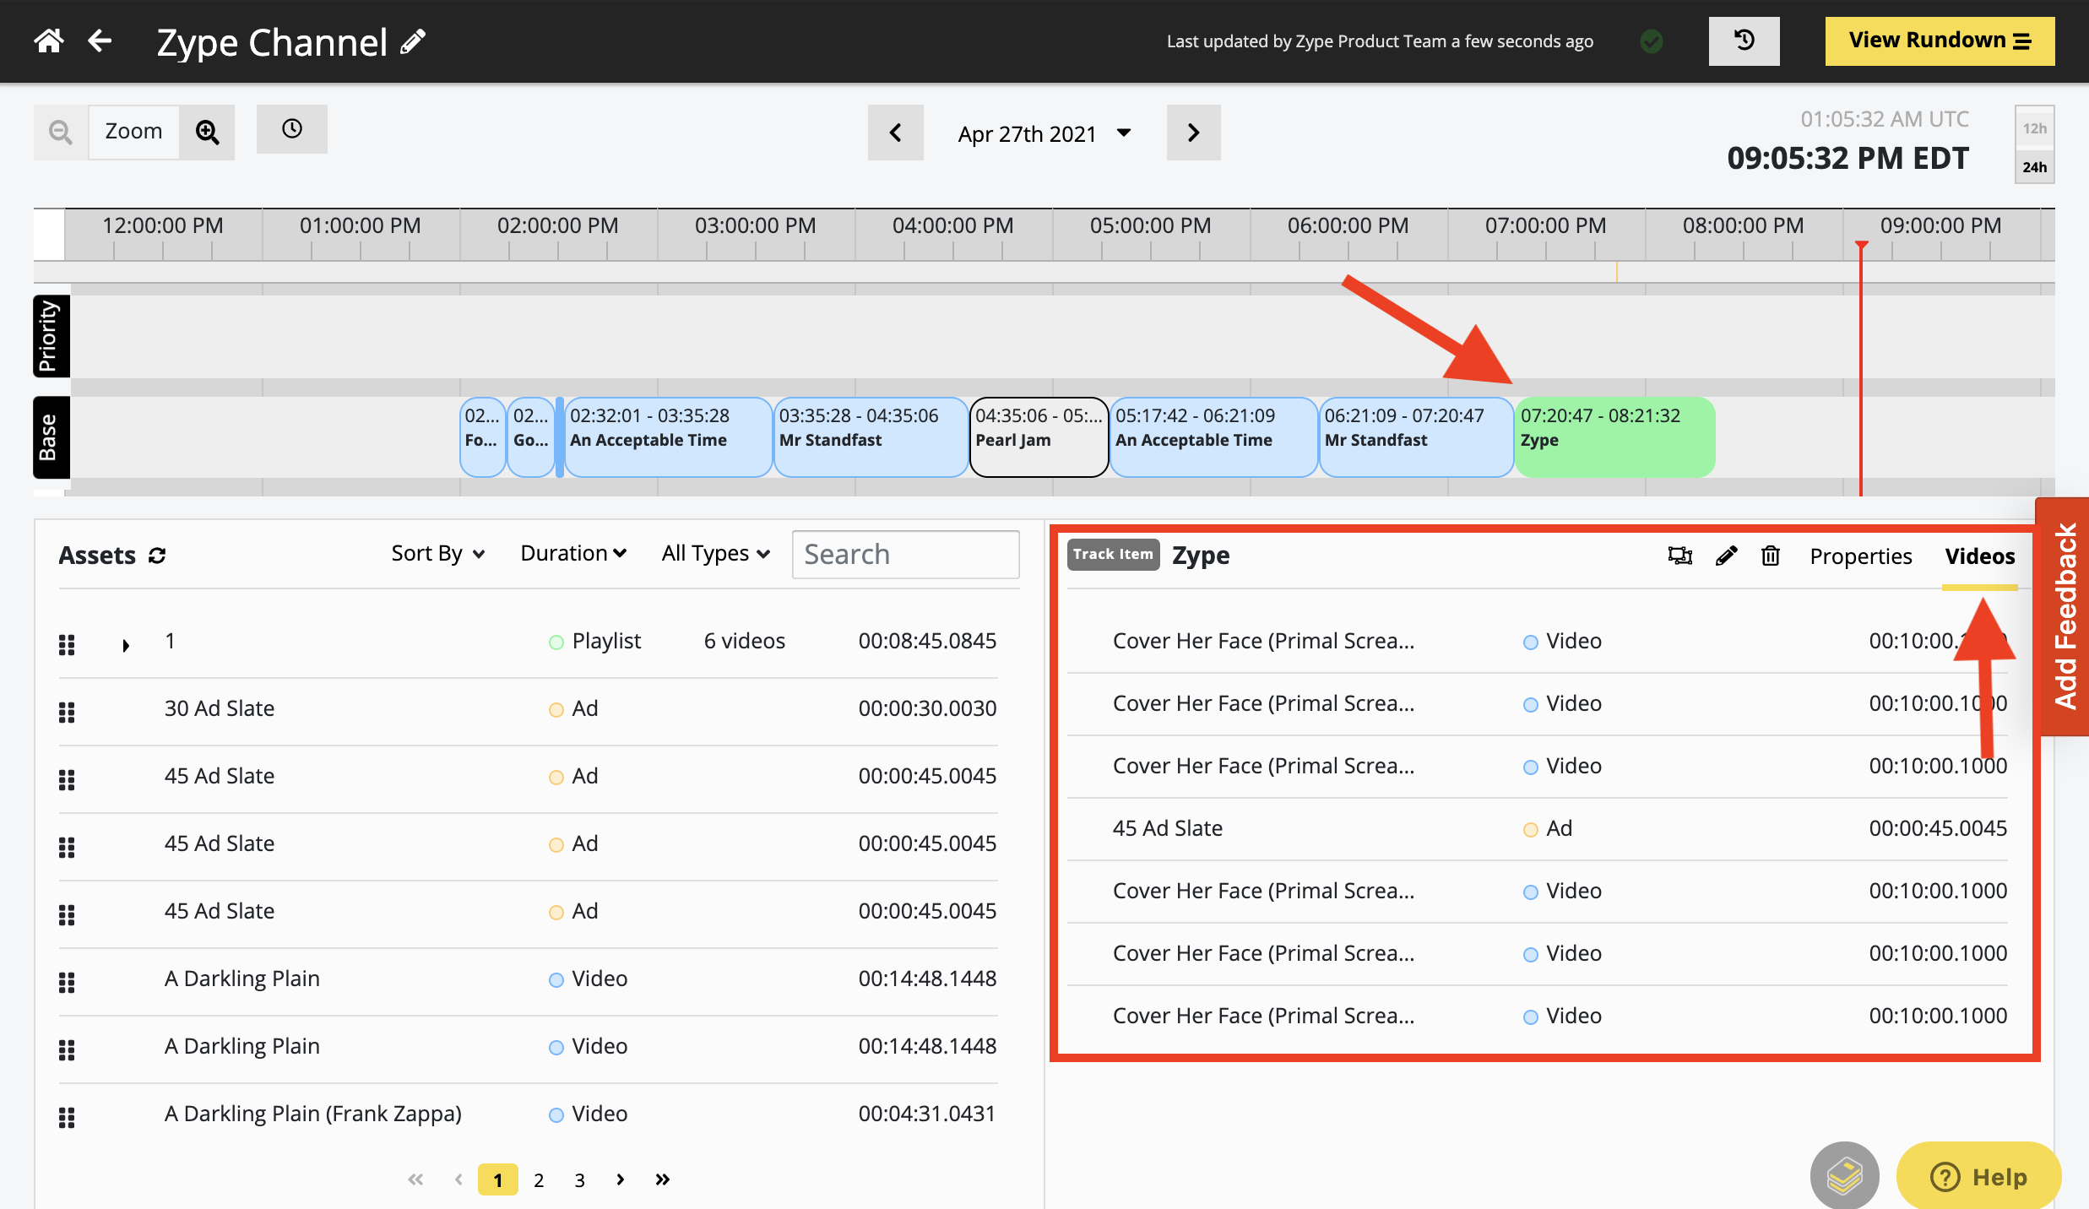The height and width of the screenshot is (1209, 2089).
Task: Select An Acceptable Time block at 05:17:42
Action: (1213, 437)
